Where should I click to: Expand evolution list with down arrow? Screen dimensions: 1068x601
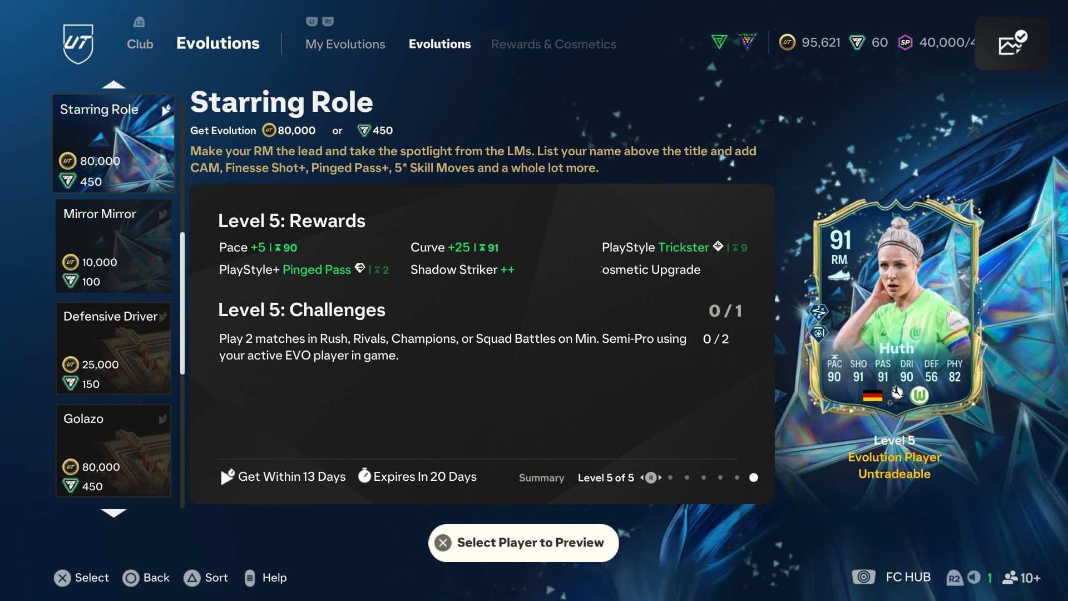[x=113, y=513]
